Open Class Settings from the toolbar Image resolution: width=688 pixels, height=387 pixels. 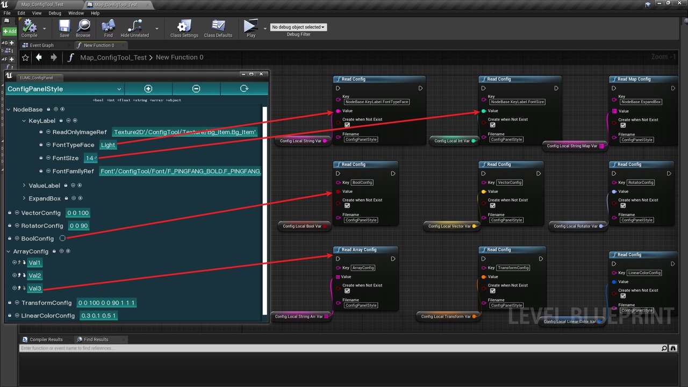(184, 26)
